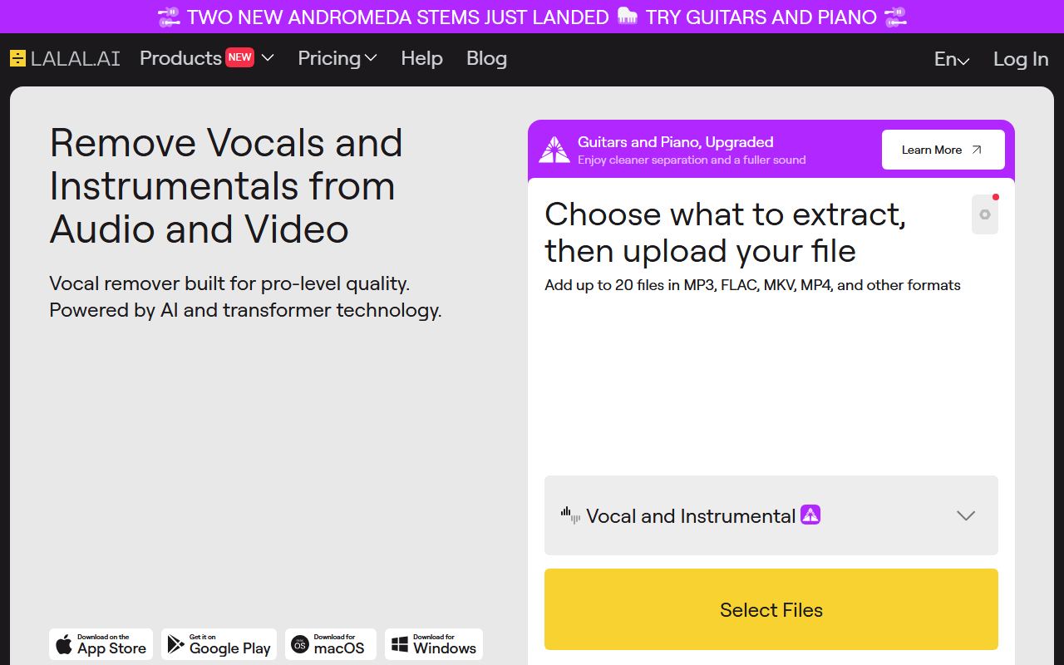Click the Andromeda stems announcement banner

(532, 17)
